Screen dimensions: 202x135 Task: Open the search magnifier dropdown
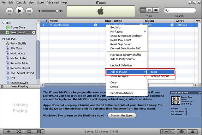click(166, 10)
